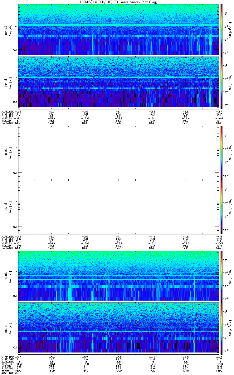The width and height of the screenshot is (234, 375).
Task: Click the 'hhmm' axis row label
Action: [5, 370]
